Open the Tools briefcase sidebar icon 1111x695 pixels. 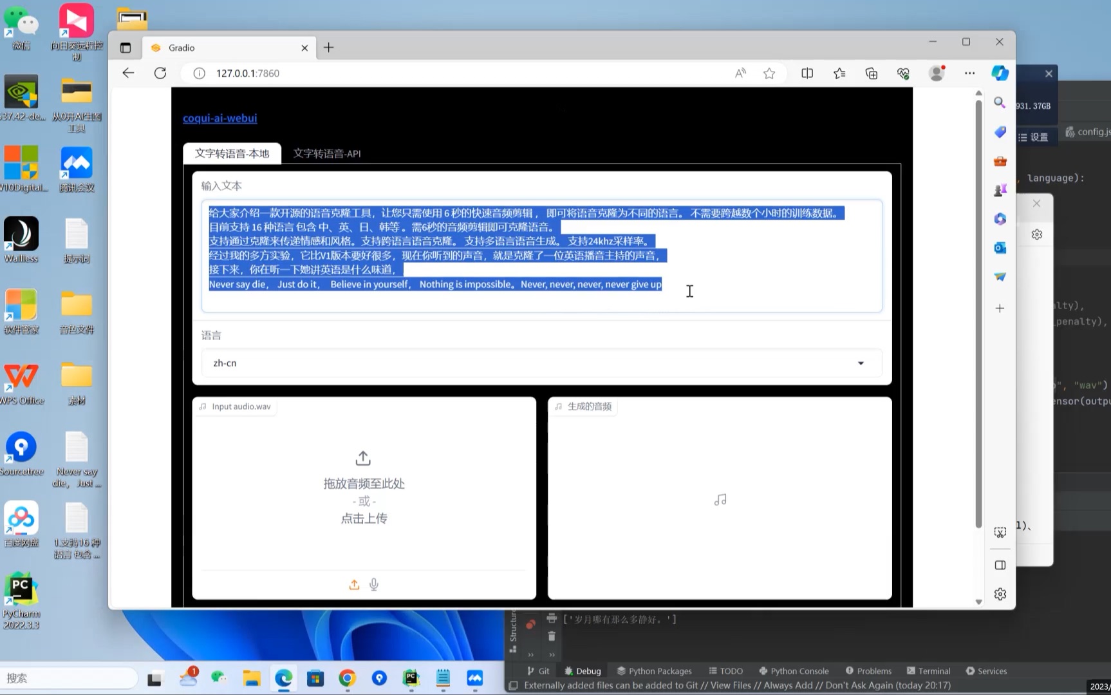(1000, 161)
